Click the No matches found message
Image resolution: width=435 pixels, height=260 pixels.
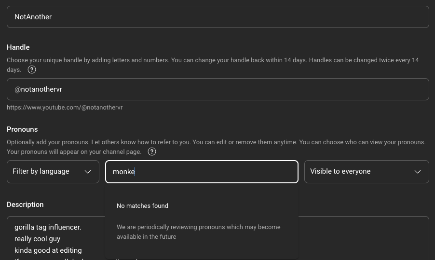(x=142, y=206)
